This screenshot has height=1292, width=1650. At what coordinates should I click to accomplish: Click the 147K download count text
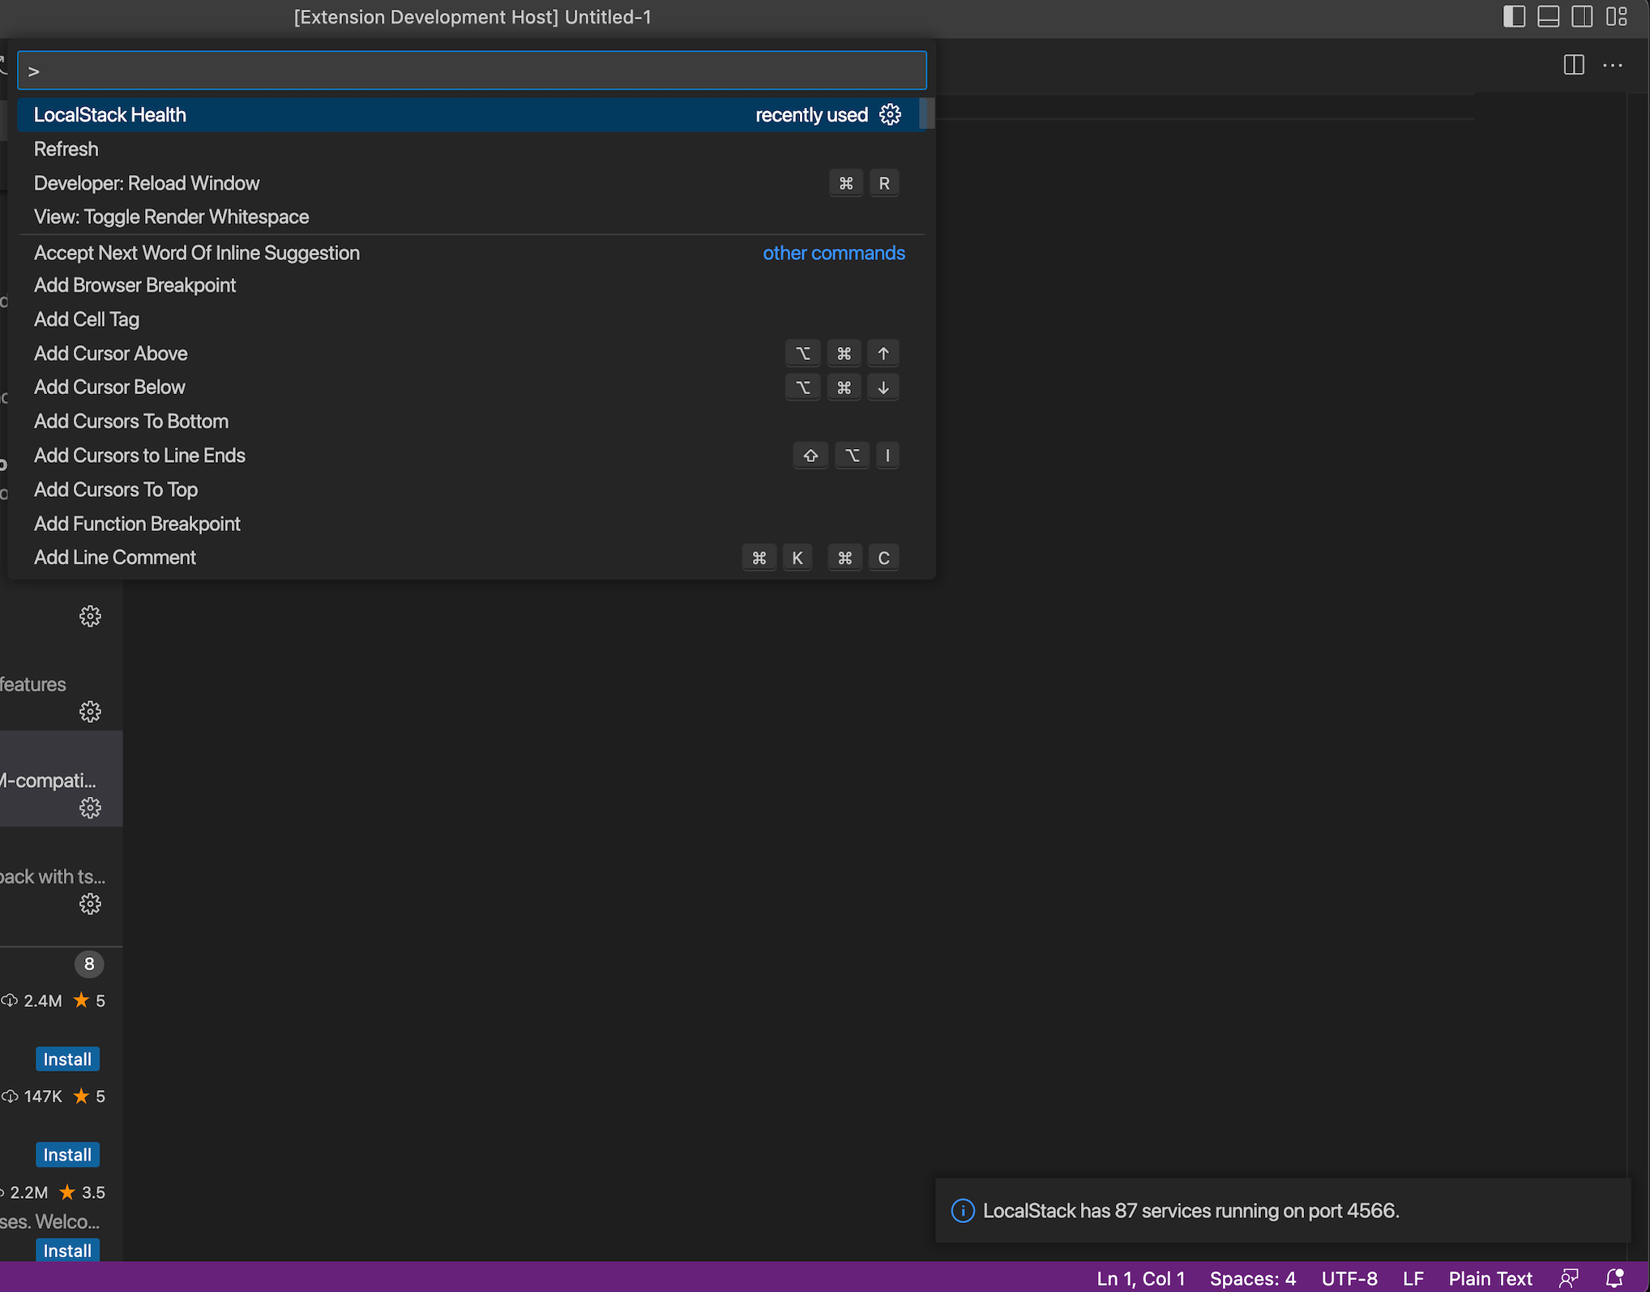pos(43,1097)
